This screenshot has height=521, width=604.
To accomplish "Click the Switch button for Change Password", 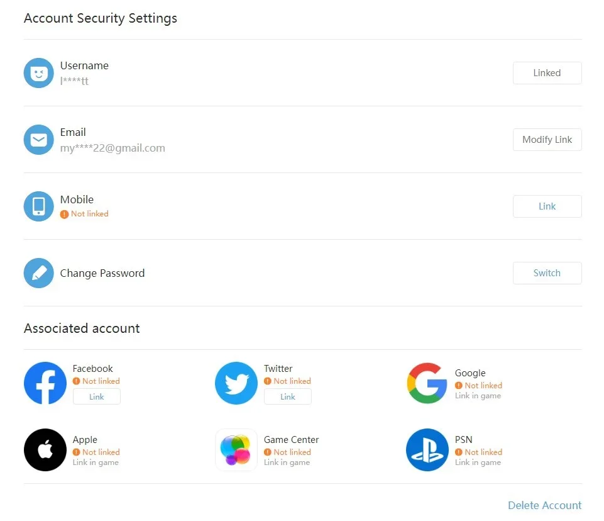I will click(547, 273).
